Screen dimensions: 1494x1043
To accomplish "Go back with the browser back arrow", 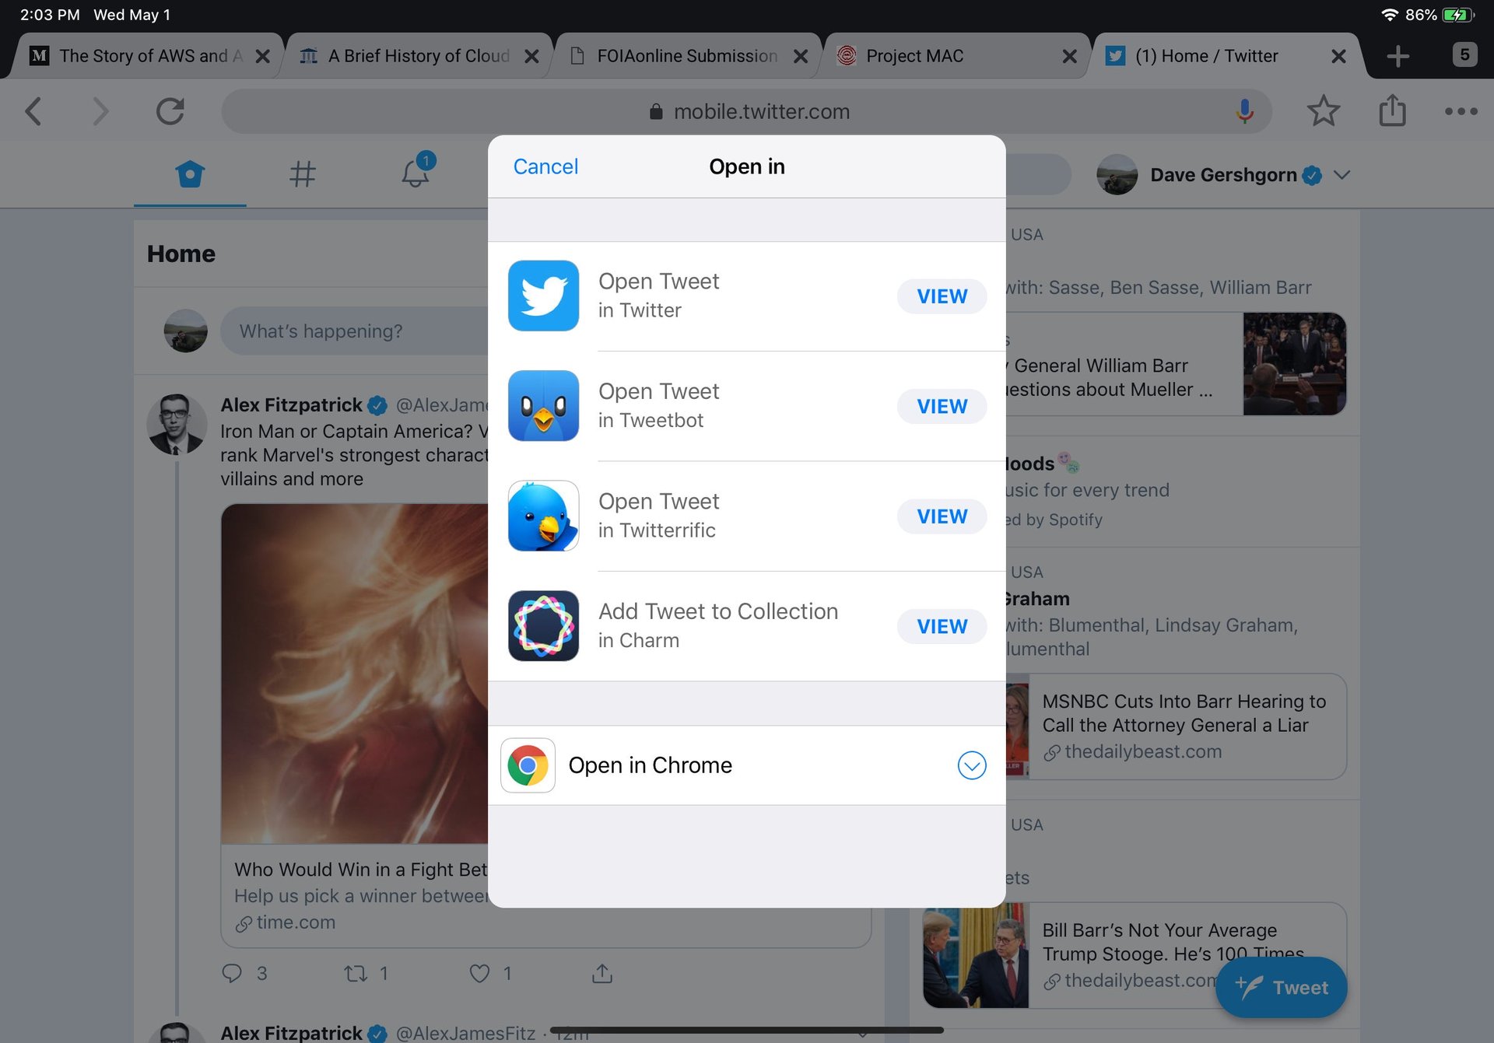I will coord(33,111).
